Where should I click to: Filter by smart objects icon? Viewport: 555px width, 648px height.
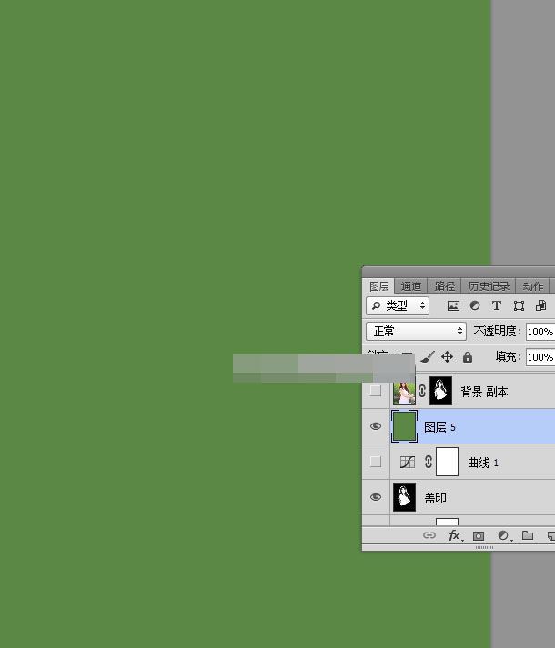pyautogui.click(x=540, y=305)
